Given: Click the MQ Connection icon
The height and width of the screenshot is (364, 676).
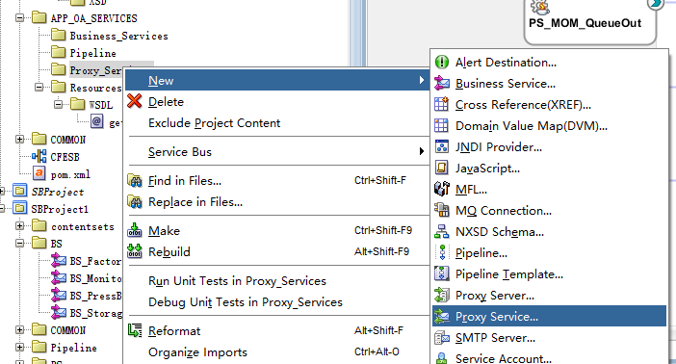Looking at the screenshot, I should (x=441, y=210).
